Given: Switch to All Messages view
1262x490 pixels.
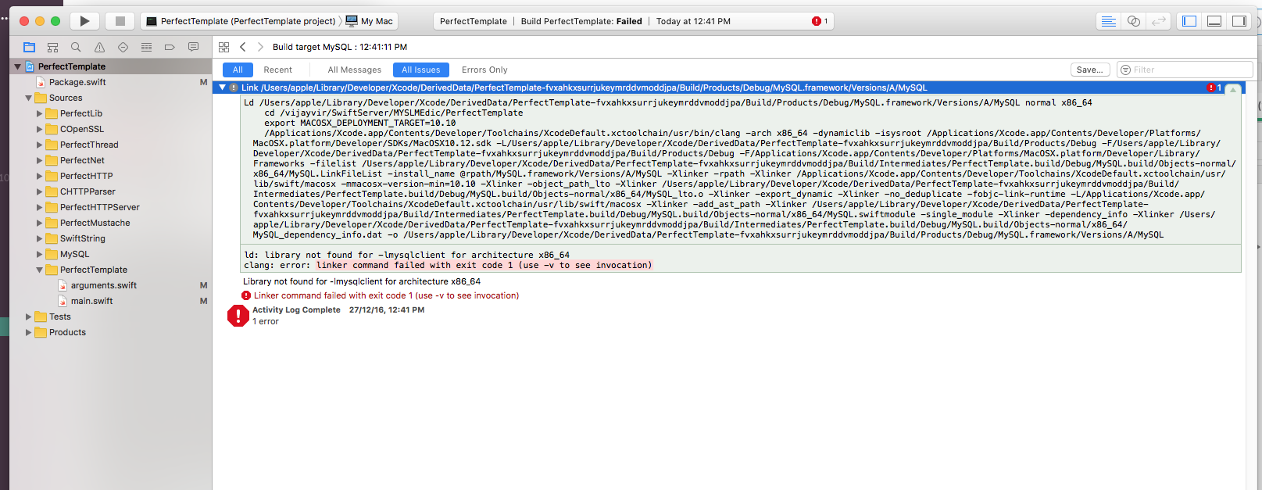Looking at the screenshot, I should point(354,70).
